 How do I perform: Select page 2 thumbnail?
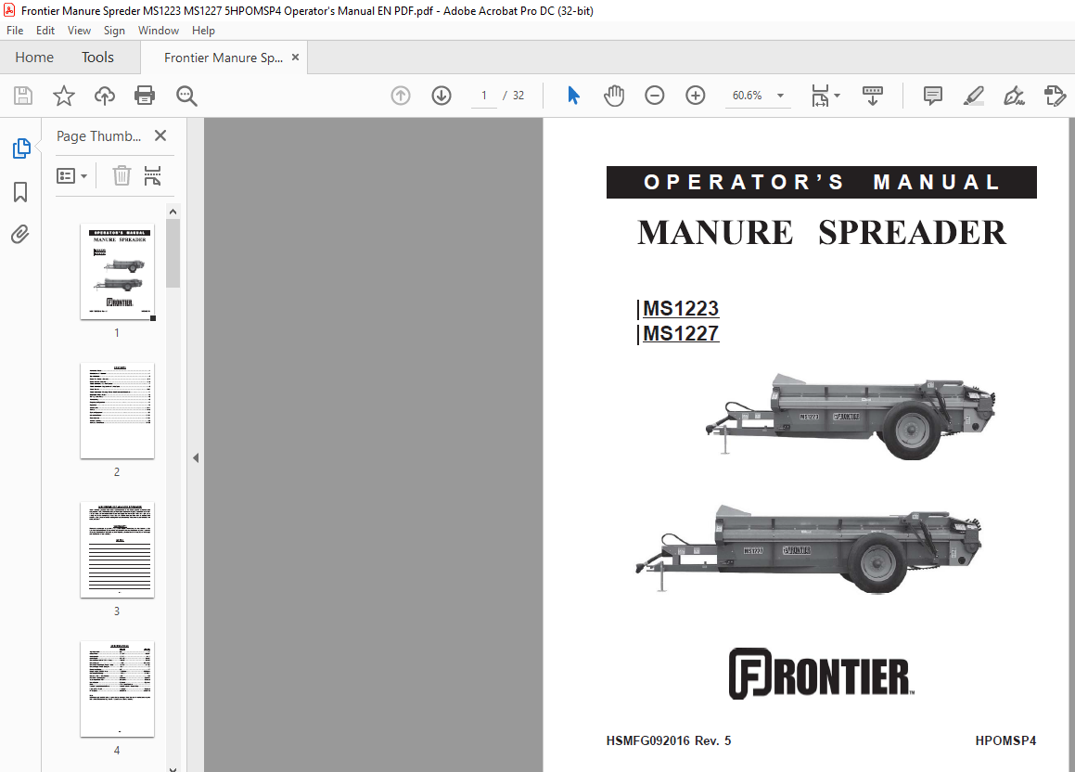117,411
